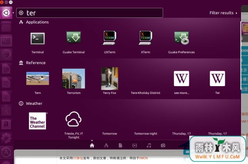The height and width of the screenshot is (164, 248).
Task: Open The Weather Channel result
Action: [38, 121]
